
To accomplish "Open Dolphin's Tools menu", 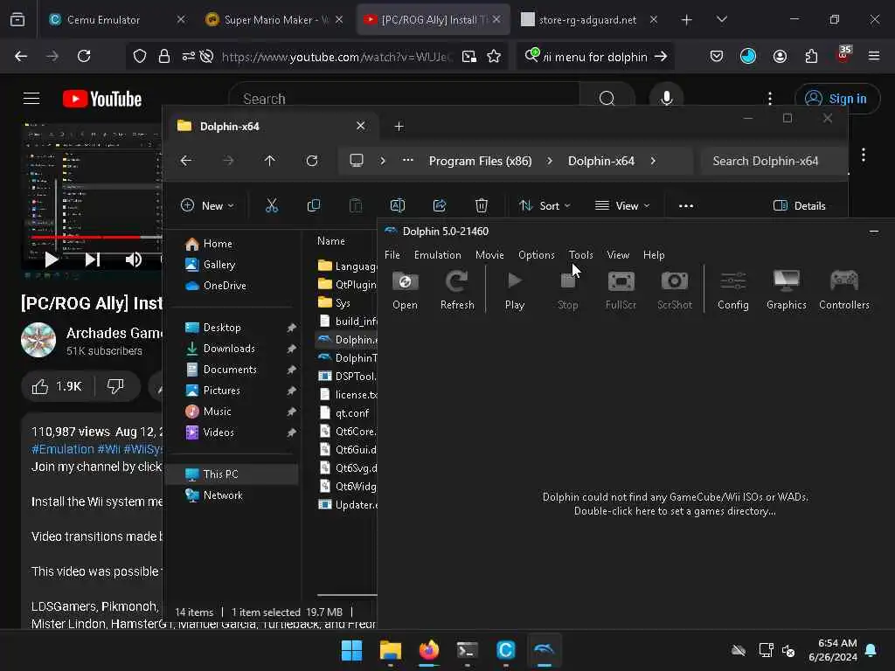I will (x=580, y=255).
